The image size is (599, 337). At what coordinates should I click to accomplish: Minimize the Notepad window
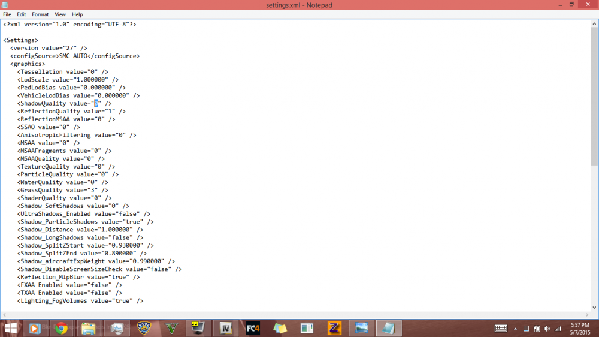(560, 5)
